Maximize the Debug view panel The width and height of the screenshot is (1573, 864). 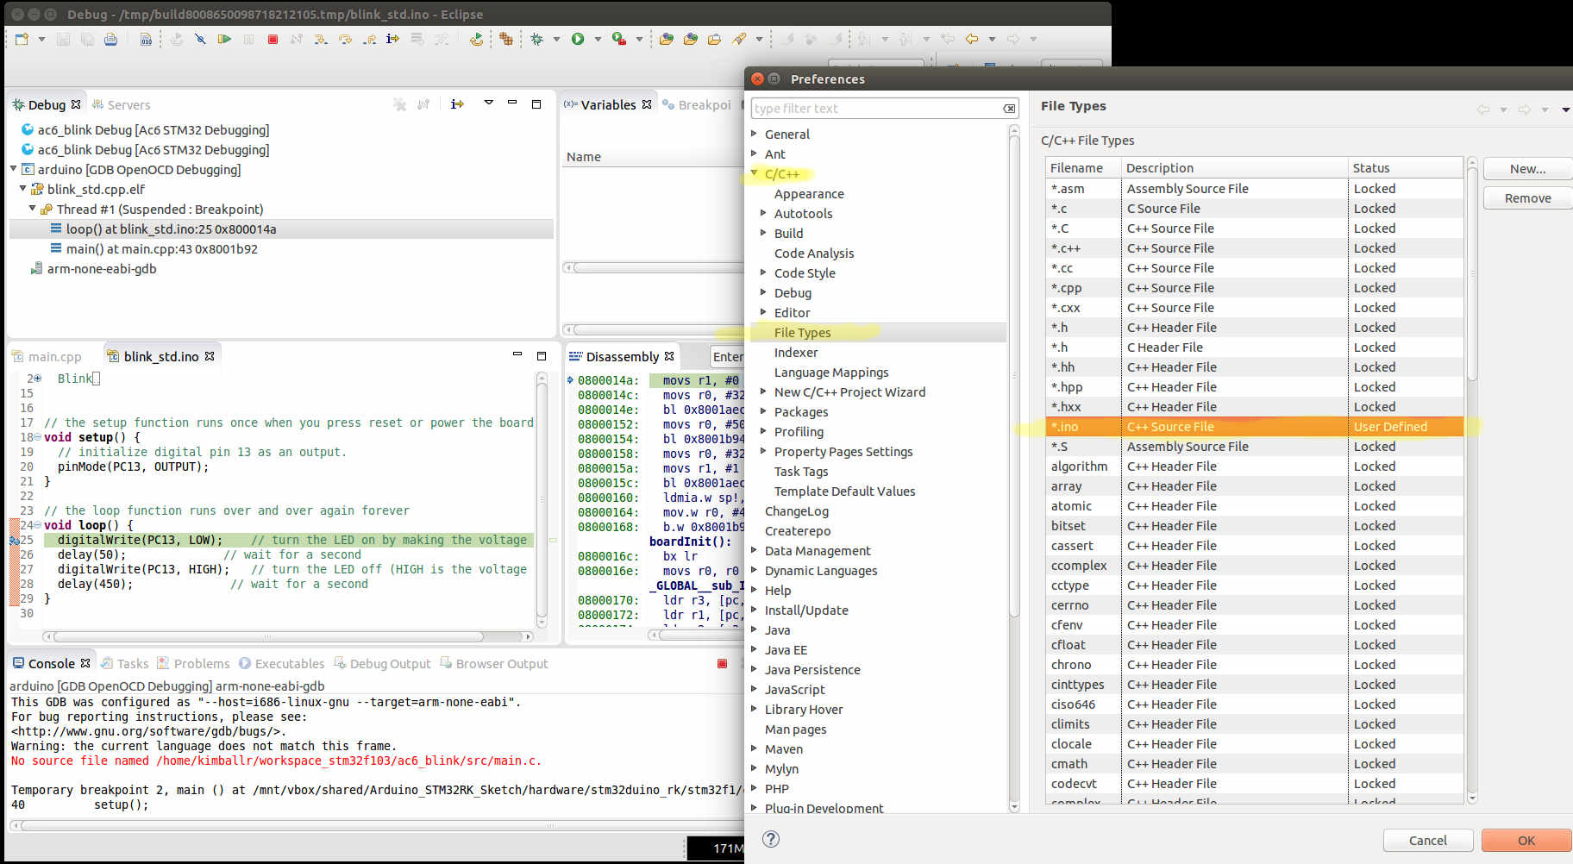tap(536, 103)
